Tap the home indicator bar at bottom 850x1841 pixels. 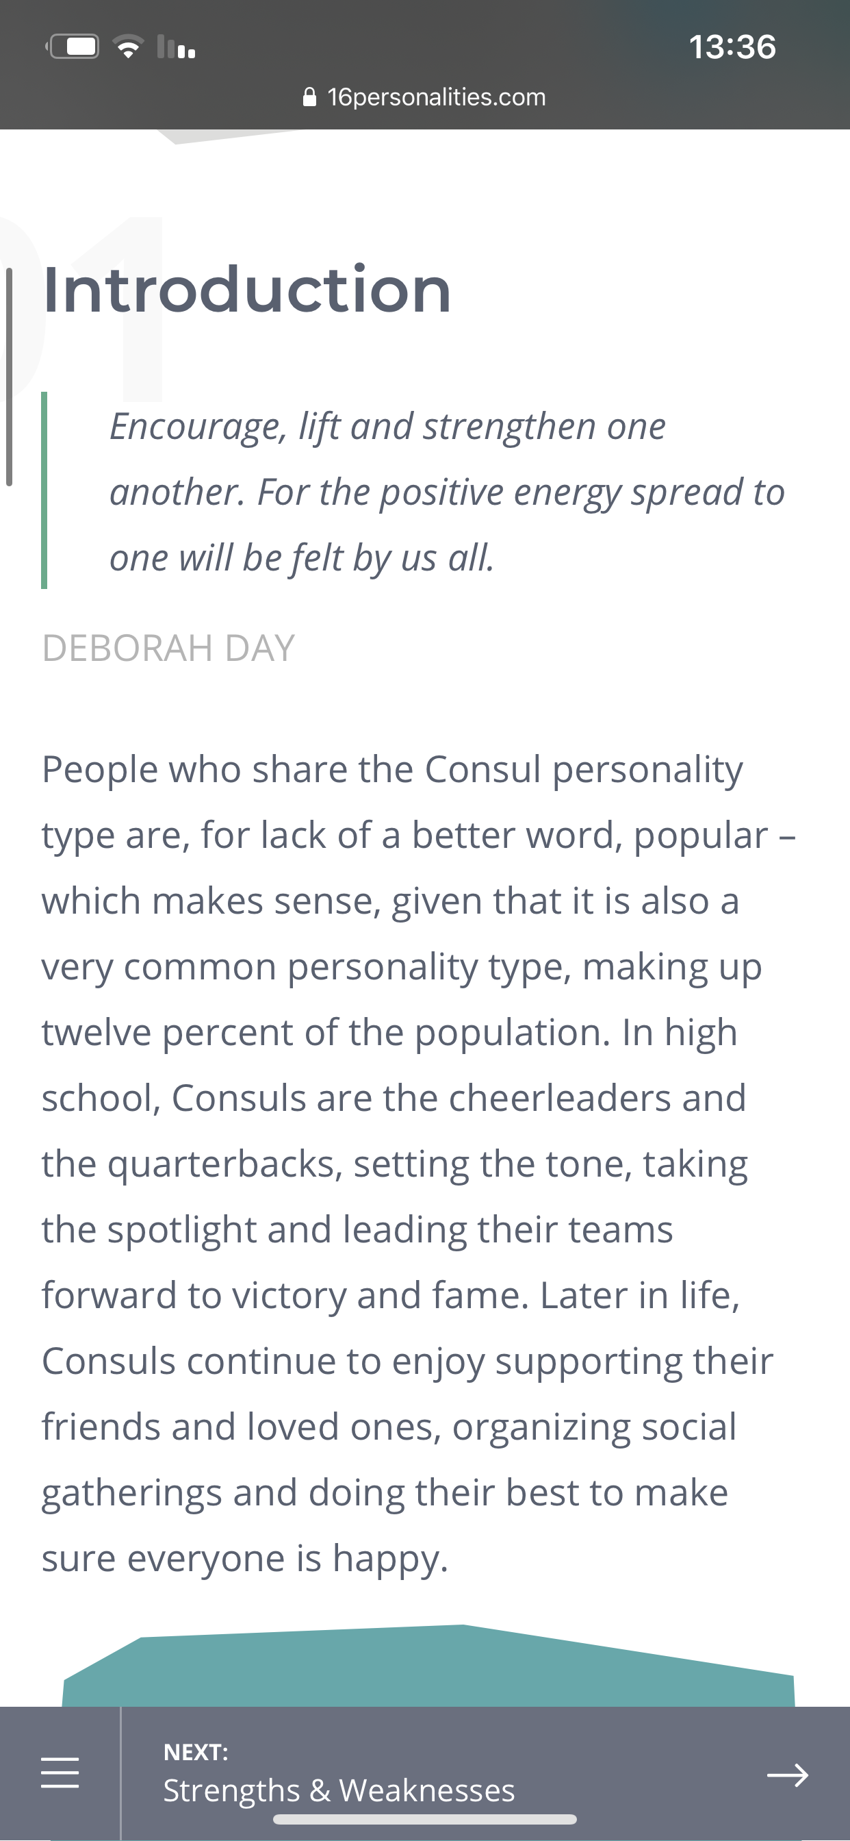pyautogui.click(x=425, y=1819)
